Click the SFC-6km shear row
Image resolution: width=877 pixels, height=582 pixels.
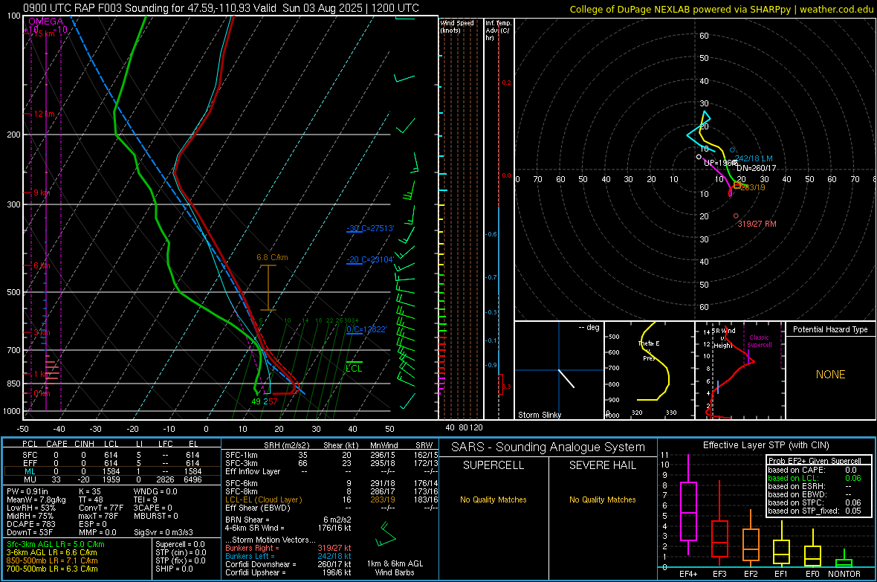(x=331, y=483)
